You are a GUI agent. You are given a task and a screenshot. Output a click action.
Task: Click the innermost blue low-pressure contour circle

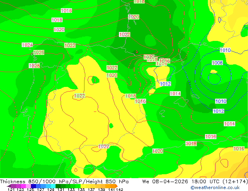point(214,79)
